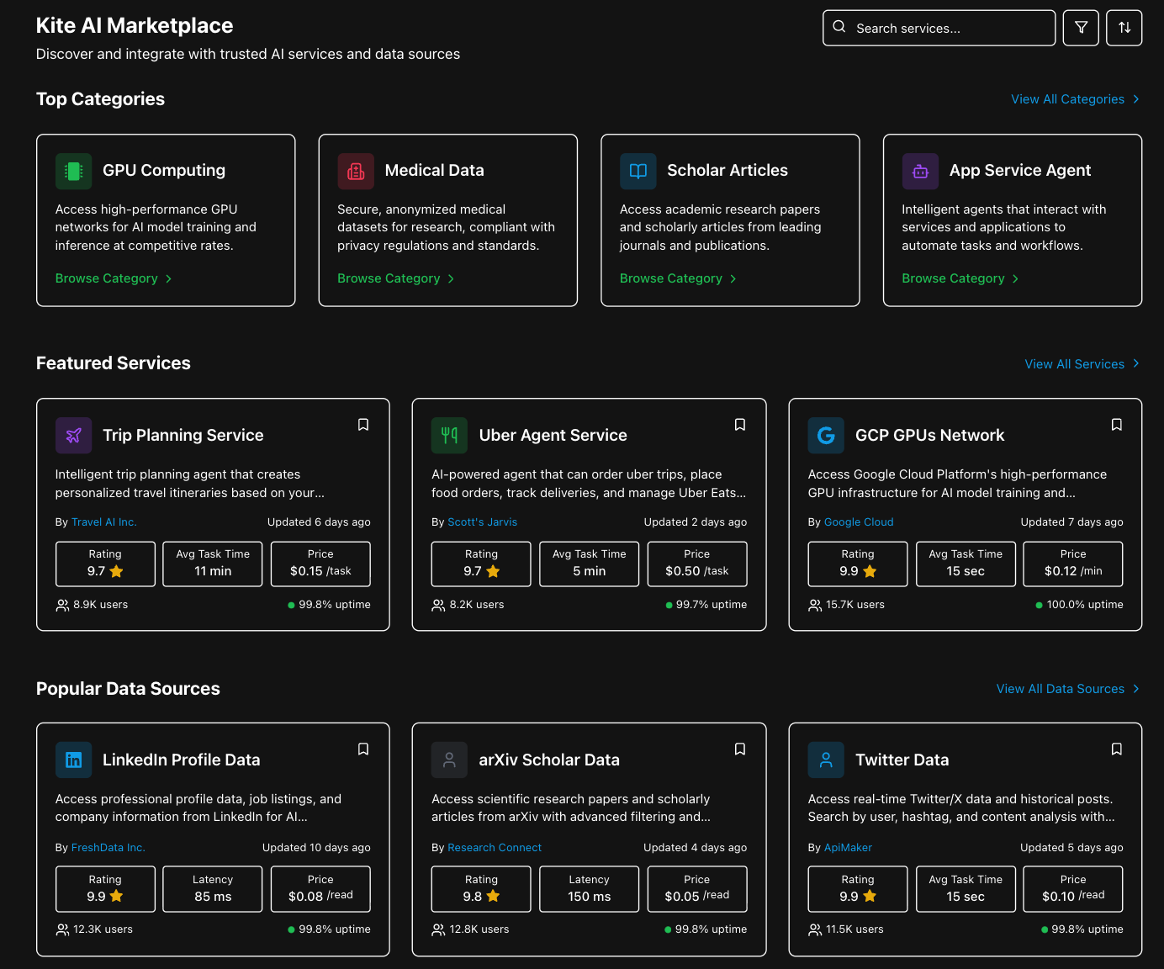Click green uptime dot on GCP GPUs card

[1040, 605]
